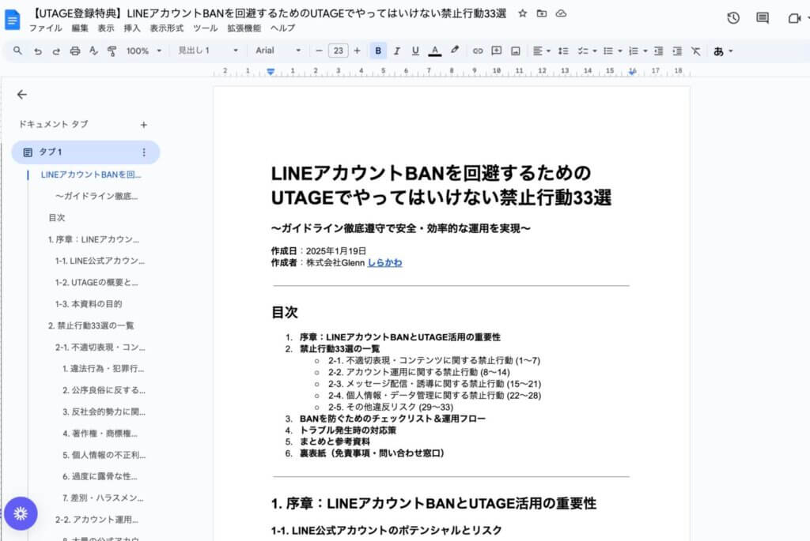Open the text color picker
Image resolution: width=810 pixels, height=541 pixels.
pyautogui.click(x=434, y=51)
